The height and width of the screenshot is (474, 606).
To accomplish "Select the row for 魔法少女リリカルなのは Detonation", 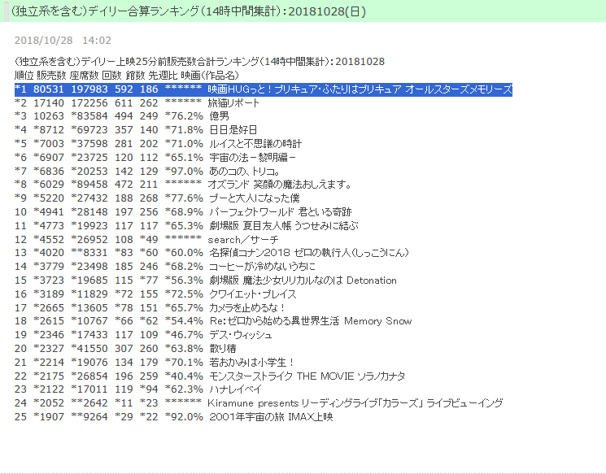I will point(206,280).
